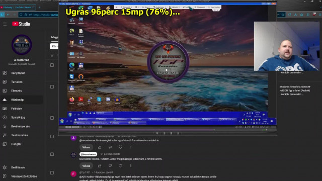Image resolution: width=322 pixels, height=181 pixels.
Task: Open the ETM channel avatar
Action: (22, 45)
